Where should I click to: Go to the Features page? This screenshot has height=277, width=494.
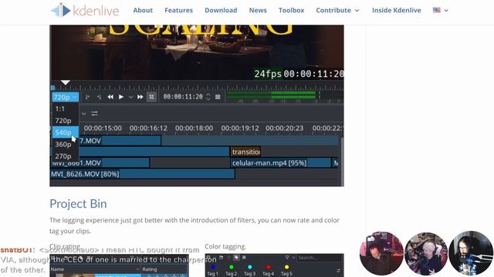pos(178,10)
